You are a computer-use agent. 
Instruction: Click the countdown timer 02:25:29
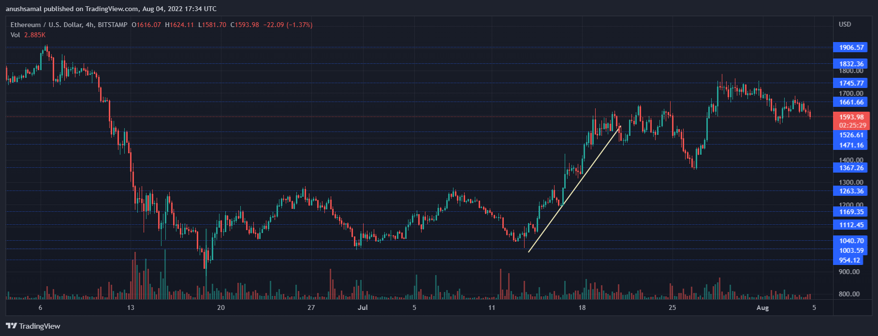click(x=851, y=125)
